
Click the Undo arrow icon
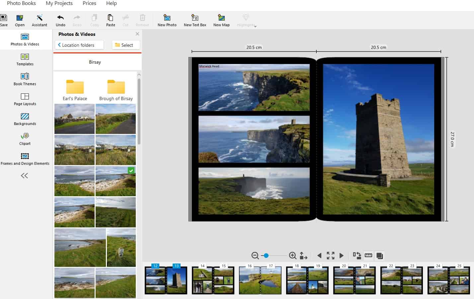(x=60, y=18)
